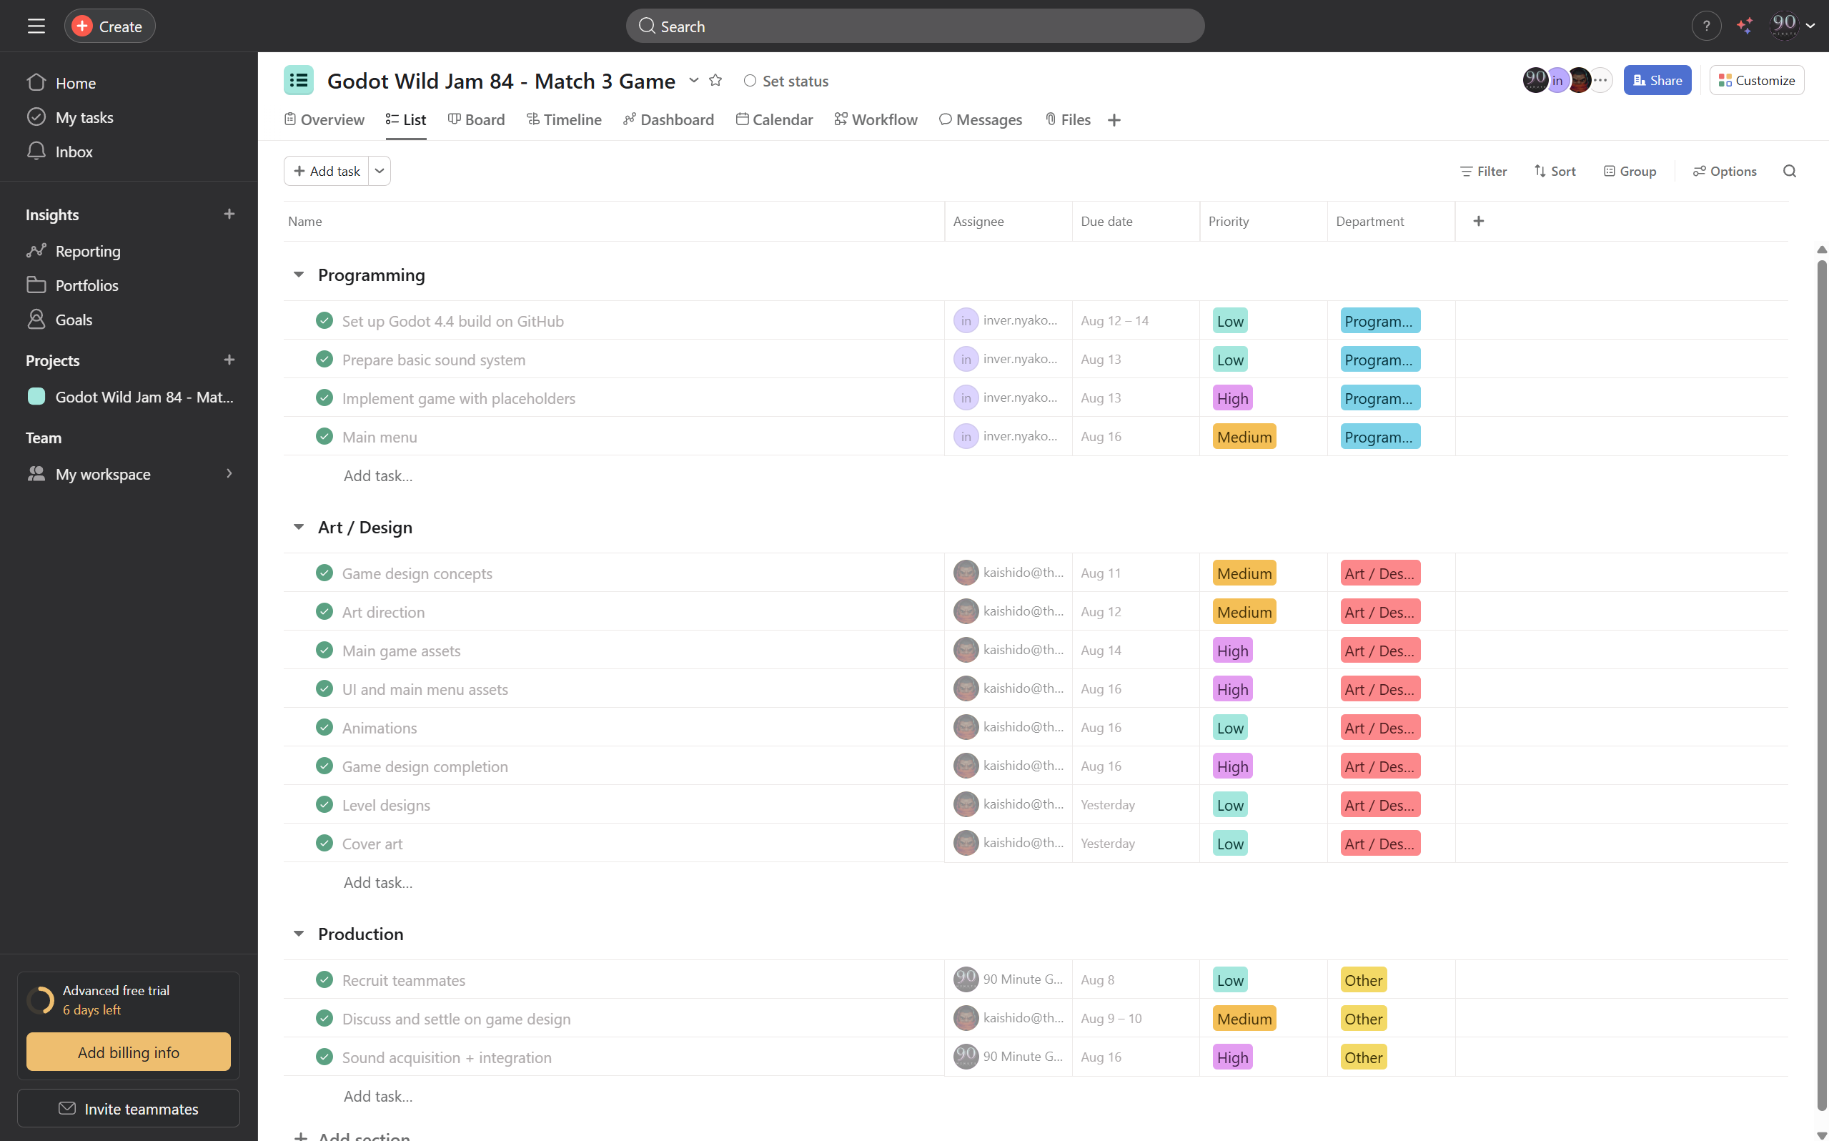The image size is (1829, 1141).
Task: Click the sparkle AI assistant icon
Action: [x=1745, y=26]
